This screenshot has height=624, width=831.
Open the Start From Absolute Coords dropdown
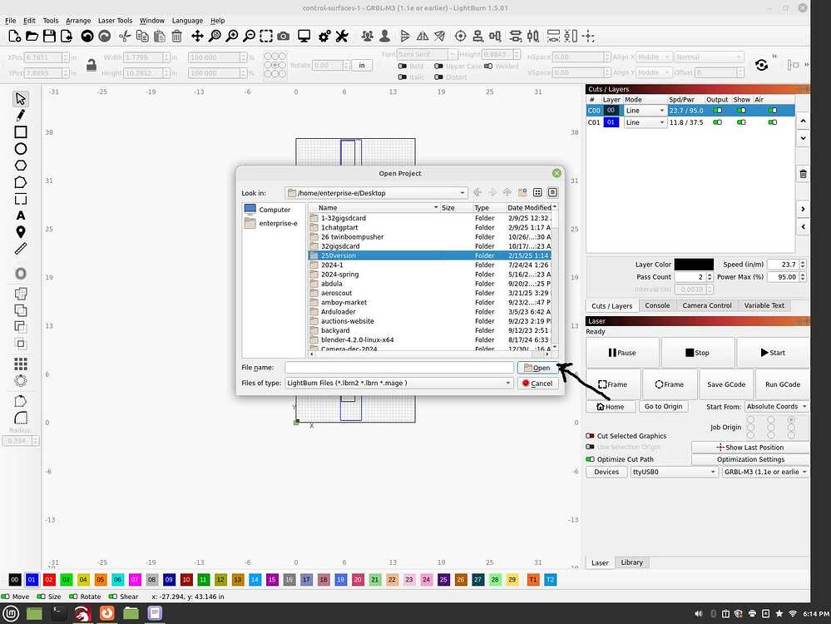tap(776, 407)
